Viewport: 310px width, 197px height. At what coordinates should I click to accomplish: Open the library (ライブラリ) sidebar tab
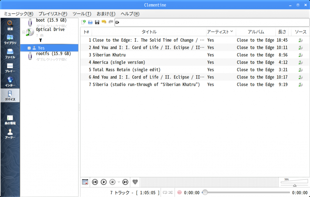pos(10,39)
